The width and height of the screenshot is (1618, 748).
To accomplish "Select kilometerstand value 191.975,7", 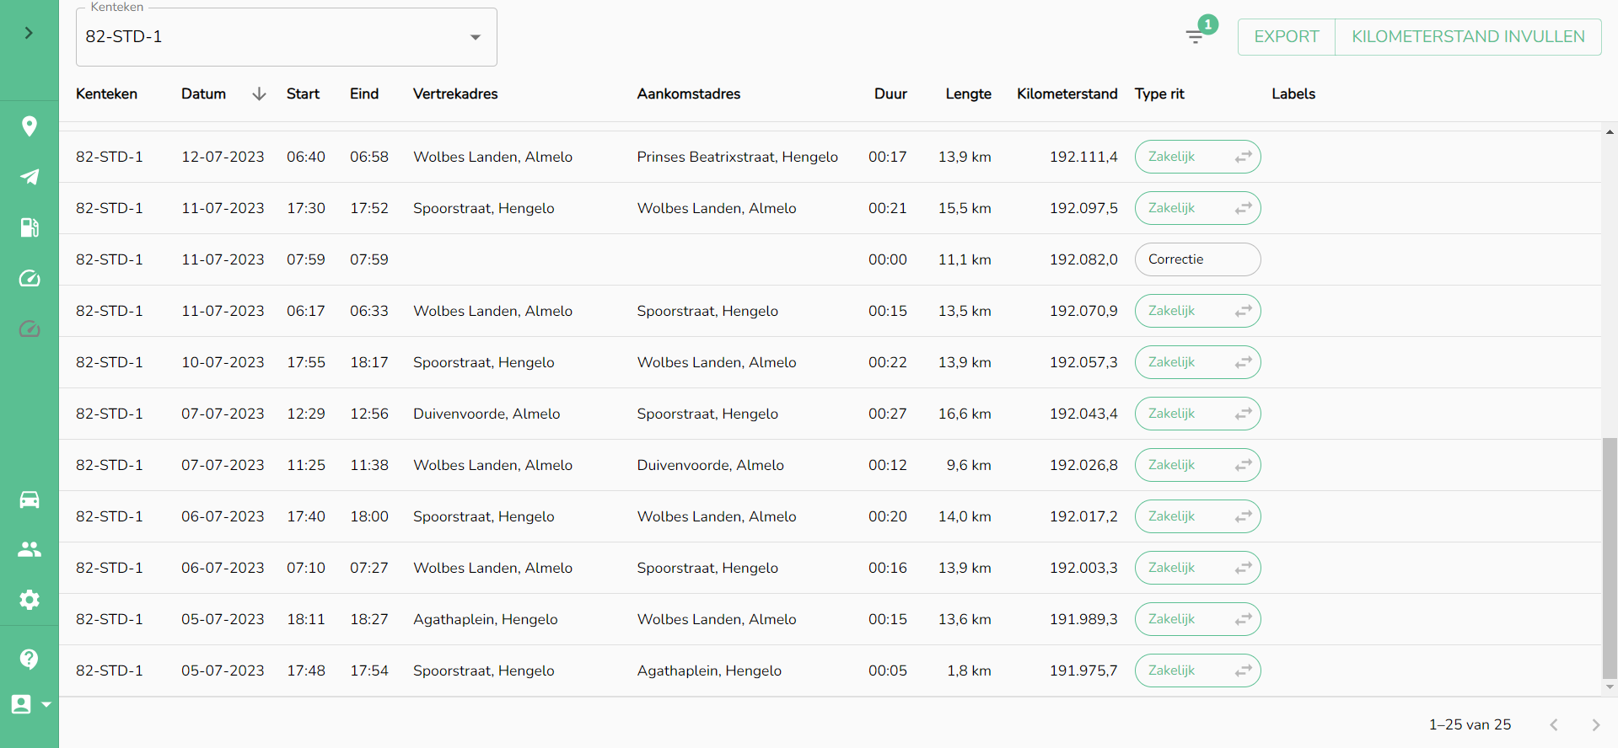I will click(x=1083, y=671).
